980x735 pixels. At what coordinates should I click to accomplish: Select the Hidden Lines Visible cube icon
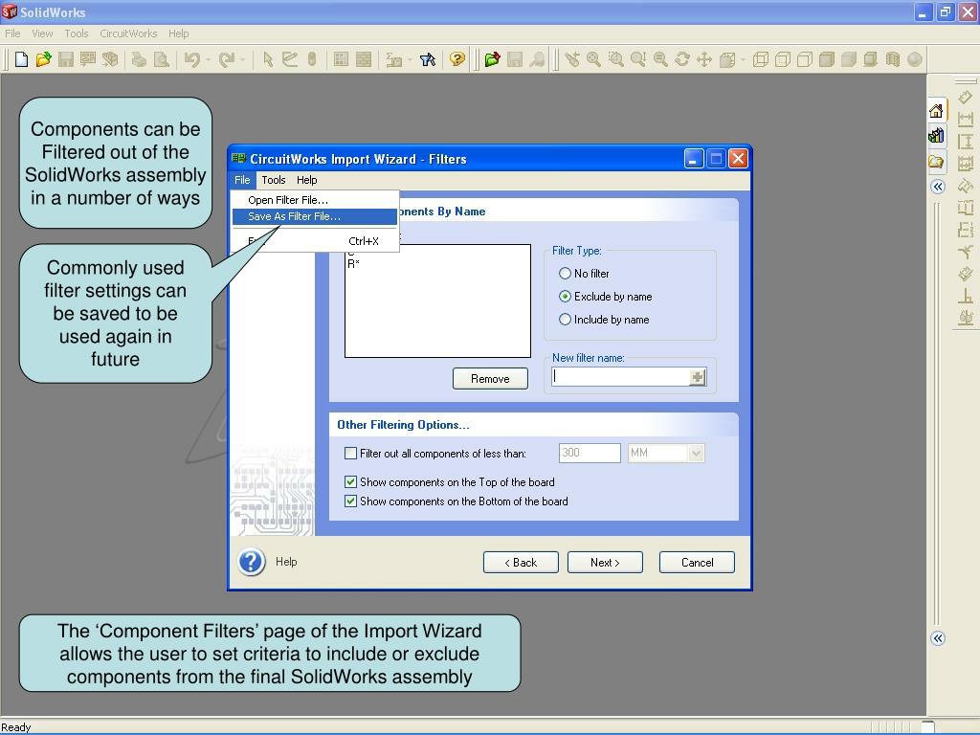click(x=783, y=59)
